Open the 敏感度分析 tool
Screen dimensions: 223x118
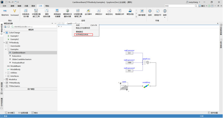click(120, 12)
